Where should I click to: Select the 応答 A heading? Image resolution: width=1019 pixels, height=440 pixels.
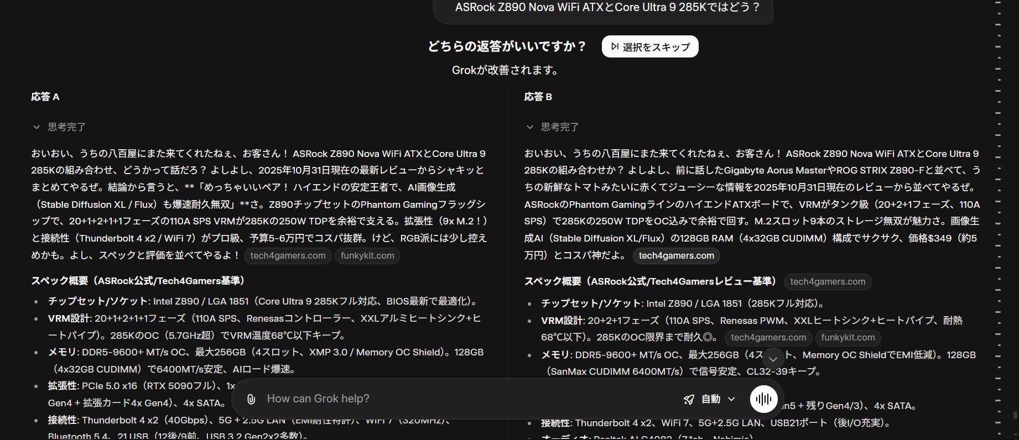click(45, 97)
